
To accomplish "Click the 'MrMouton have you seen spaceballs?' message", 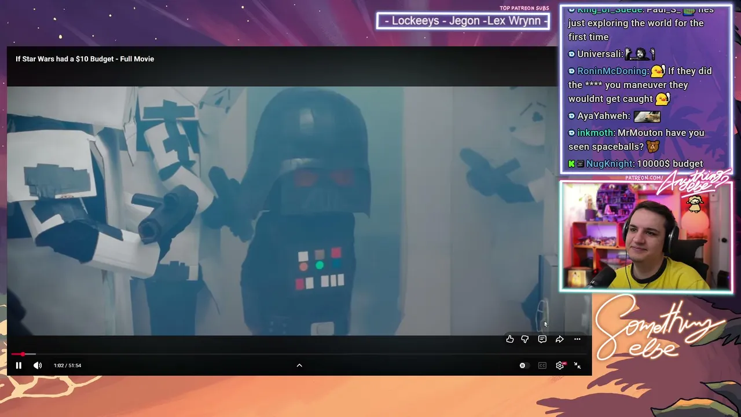I will click(636, 140).
